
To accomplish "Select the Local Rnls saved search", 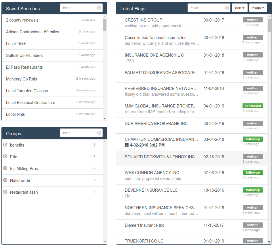I will click(52, 114).
